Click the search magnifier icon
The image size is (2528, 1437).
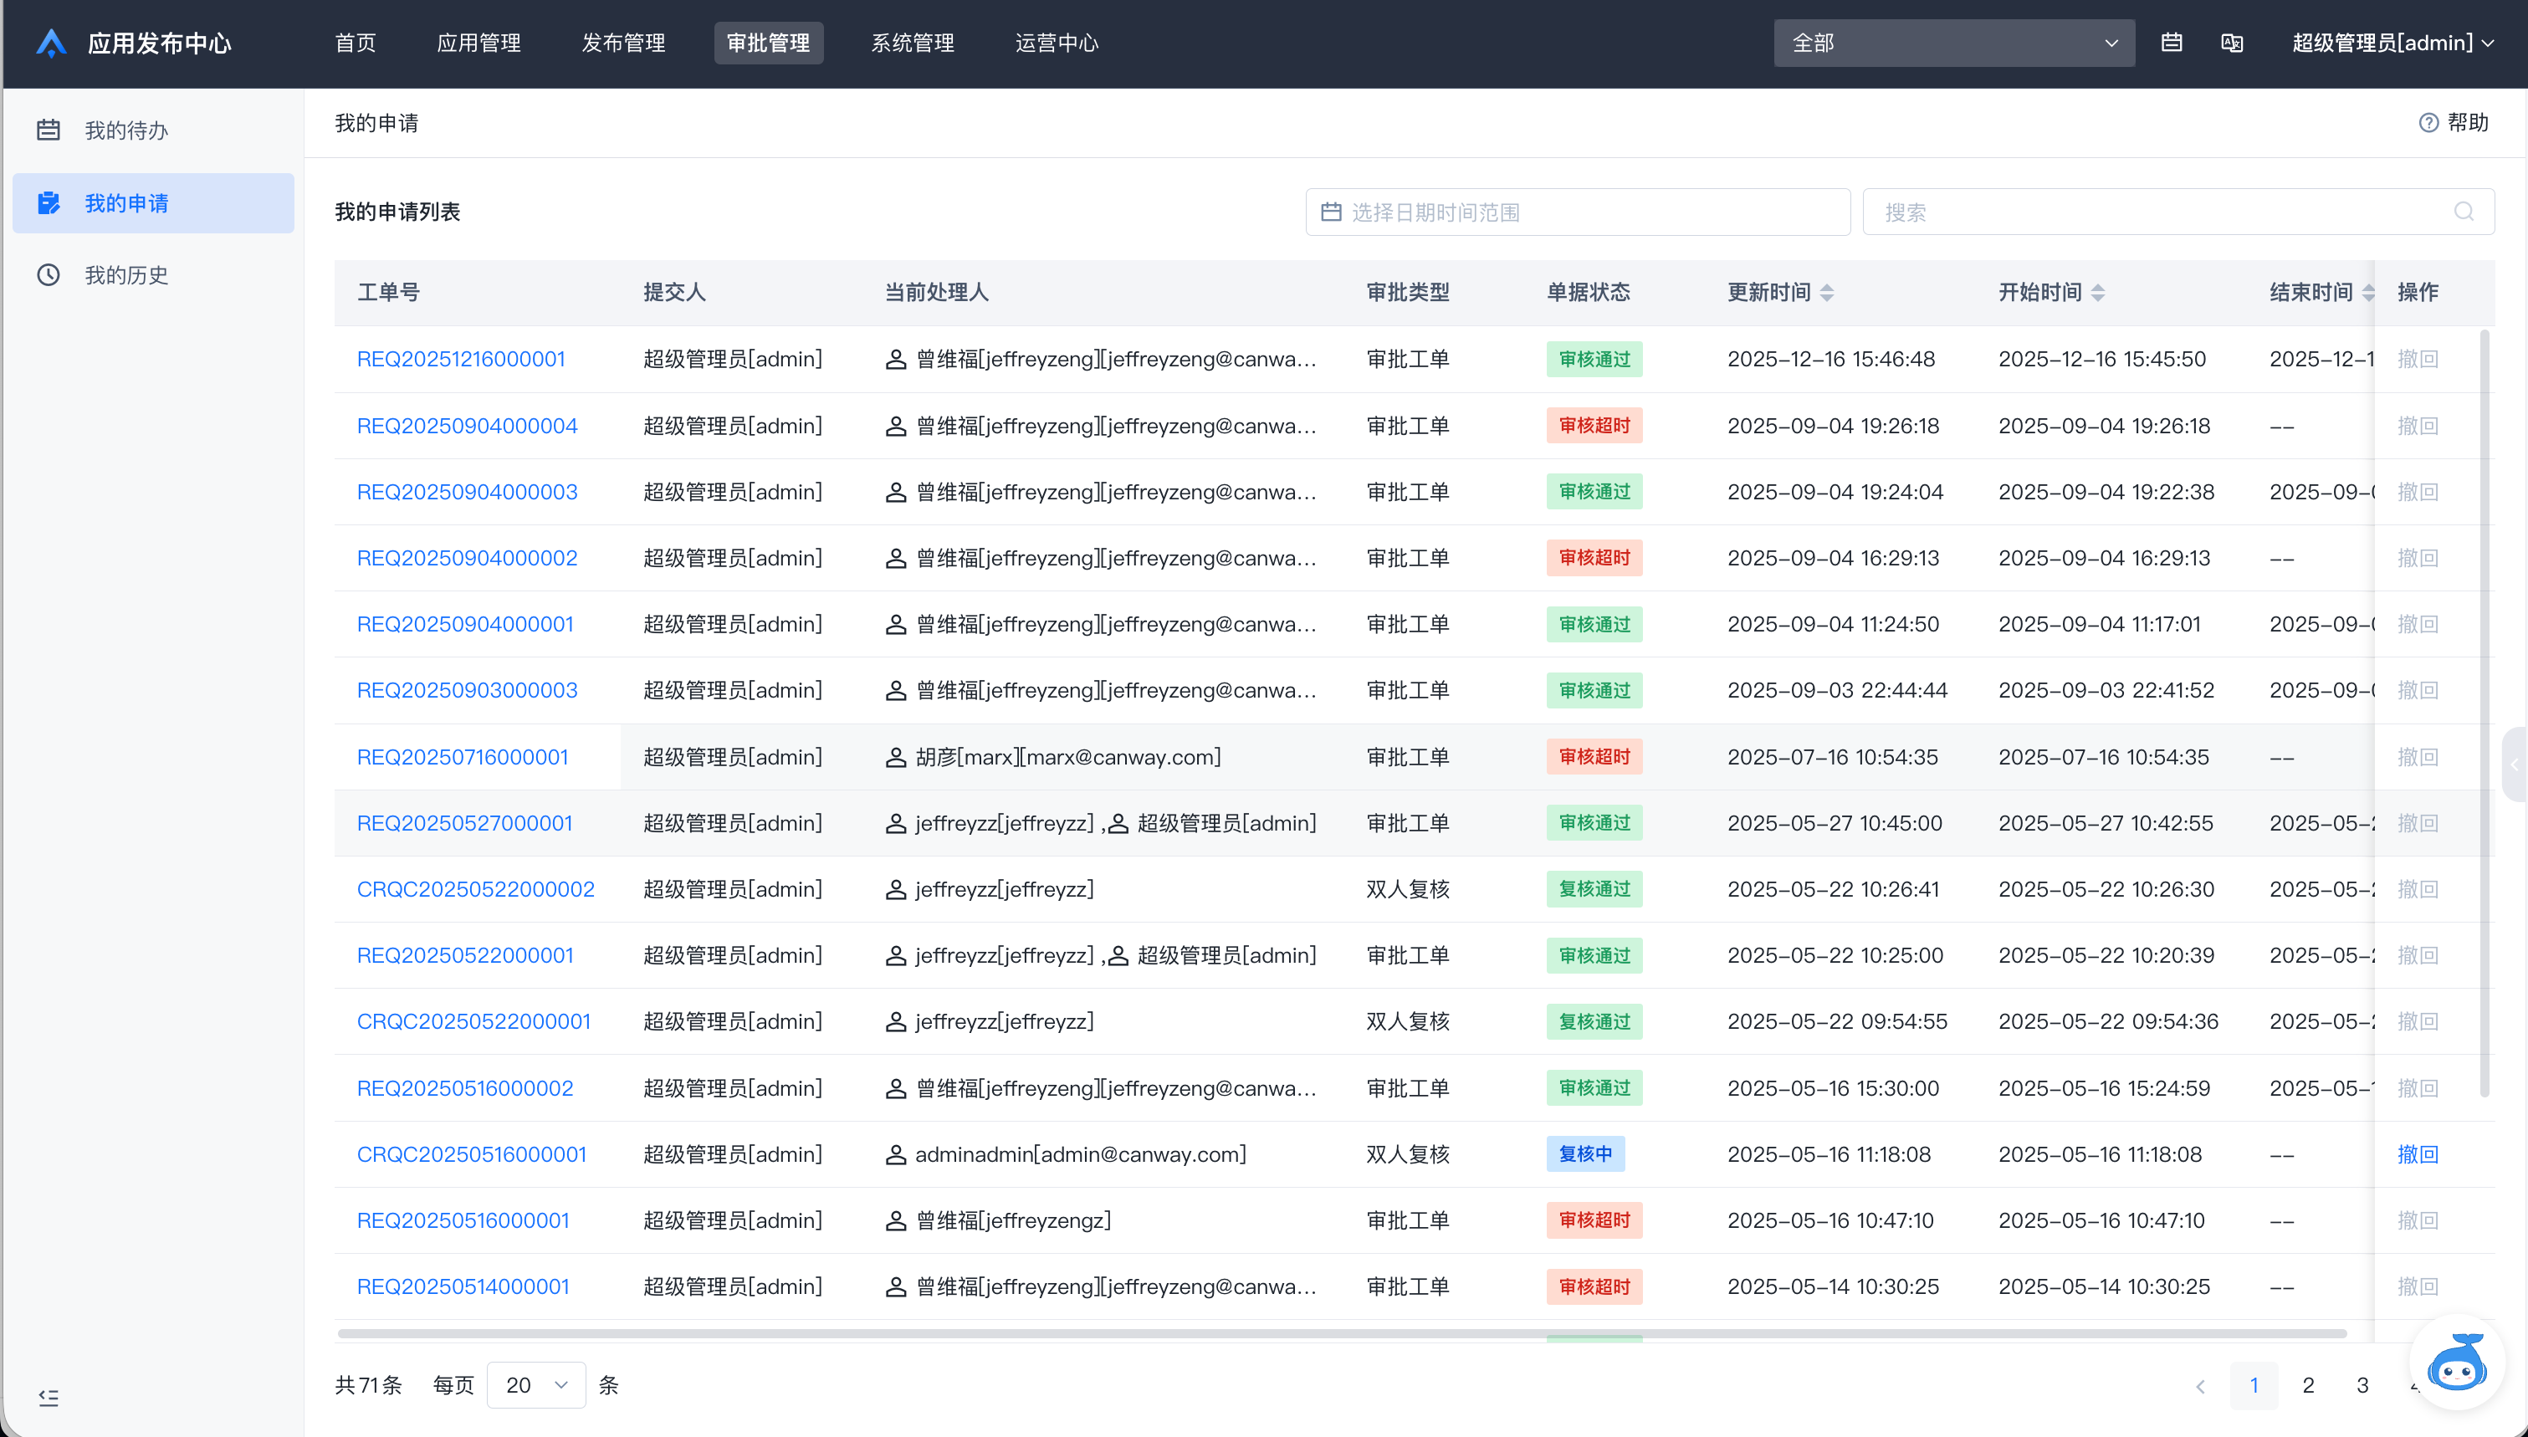coord(2464,212)
